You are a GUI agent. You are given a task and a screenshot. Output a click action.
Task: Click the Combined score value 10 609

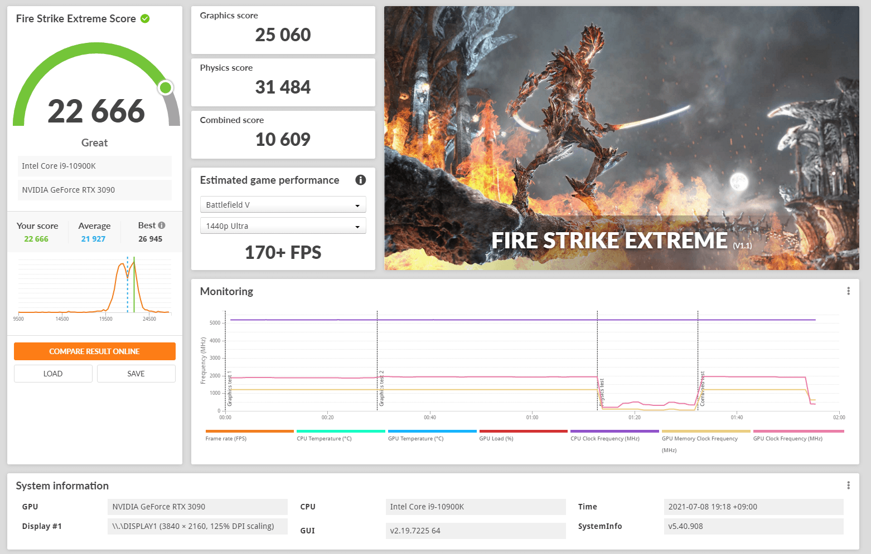click(283, 140)
